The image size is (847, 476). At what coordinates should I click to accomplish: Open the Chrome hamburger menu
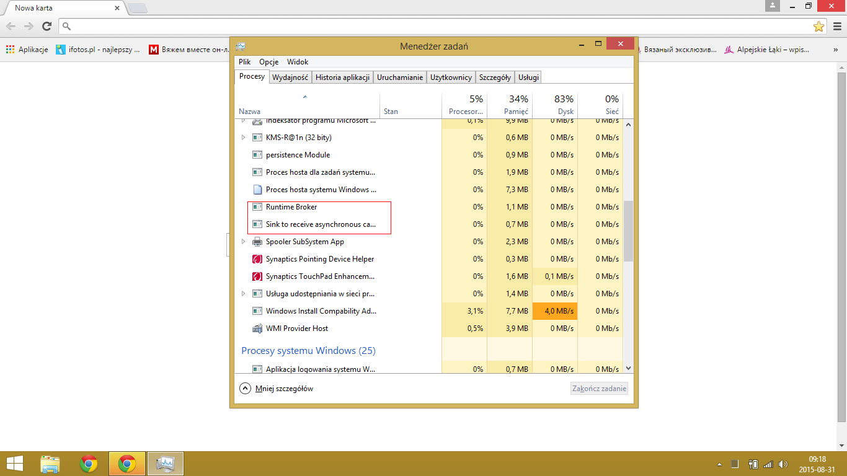click(837, 26)
